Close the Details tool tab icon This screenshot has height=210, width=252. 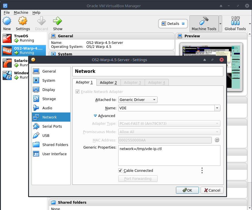click(x=183, y=24)
